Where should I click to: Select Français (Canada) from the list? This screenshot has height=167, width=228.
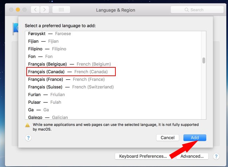point(71,72)
